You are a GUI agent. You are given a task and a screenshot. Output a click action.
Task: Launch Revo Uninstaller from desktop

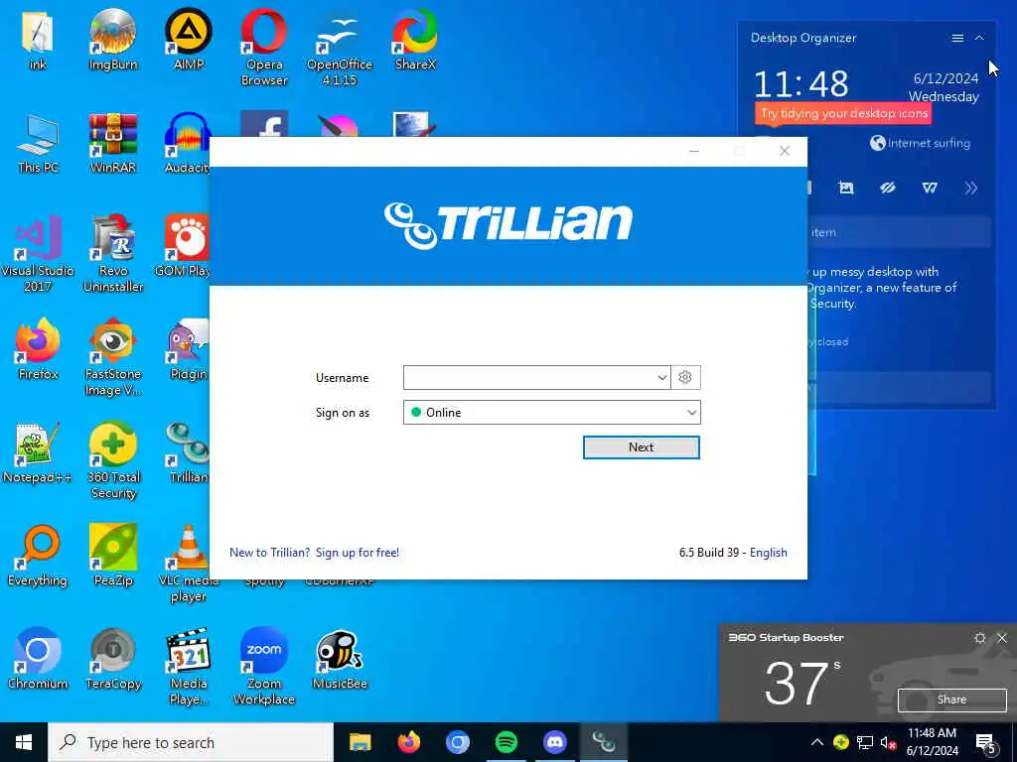click(113, 254)
